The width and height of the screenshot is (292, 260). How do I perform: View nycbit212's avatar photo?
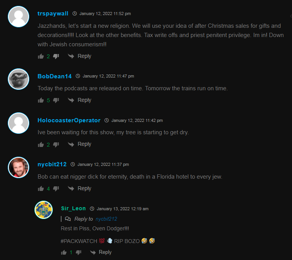(19, 167)
